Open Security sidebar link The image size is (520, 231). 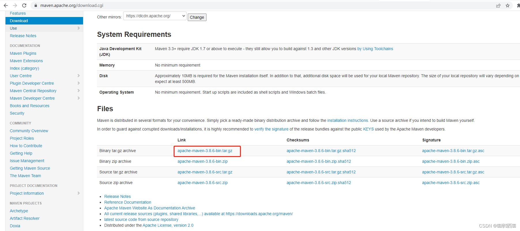(17, 113)
